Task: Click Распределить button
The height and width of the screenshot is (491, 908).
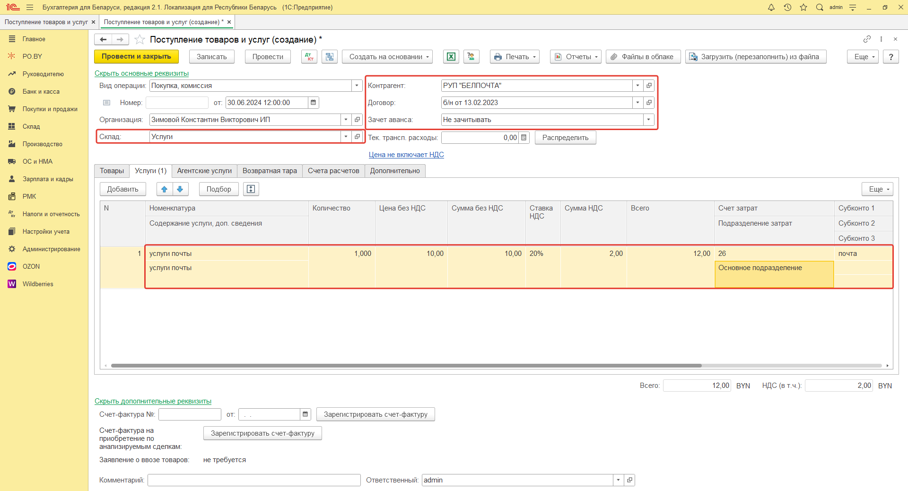Action: tap(566, 138)
